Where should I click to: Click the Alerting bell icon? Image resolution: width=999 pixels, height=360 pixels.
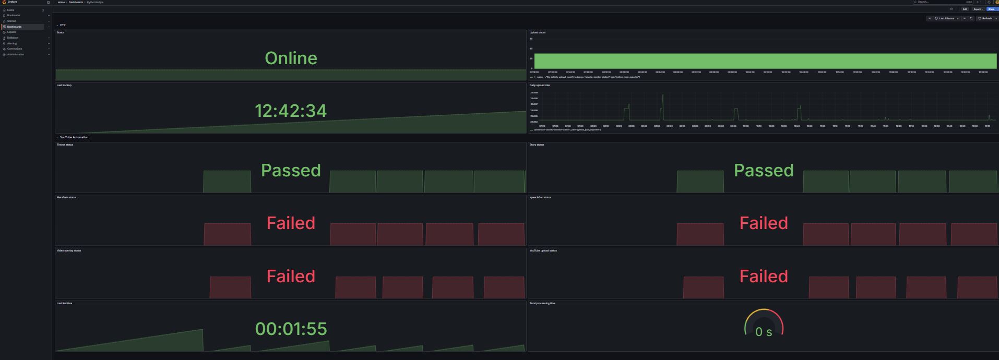4,43
